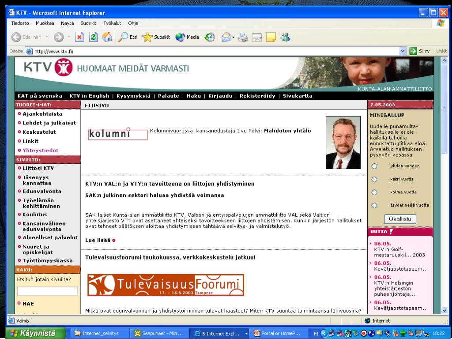Viewport: 452px width, 339px height.
Task: Open the Näytä menu
Action: click(67, 23)
